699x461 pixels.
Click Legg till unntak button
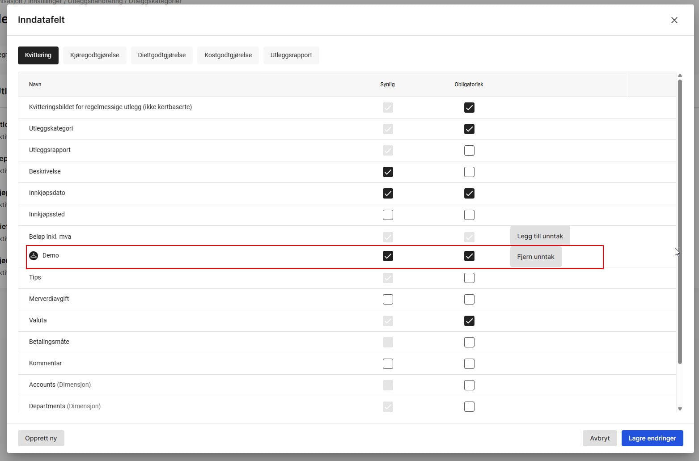(x=540, y=236)
